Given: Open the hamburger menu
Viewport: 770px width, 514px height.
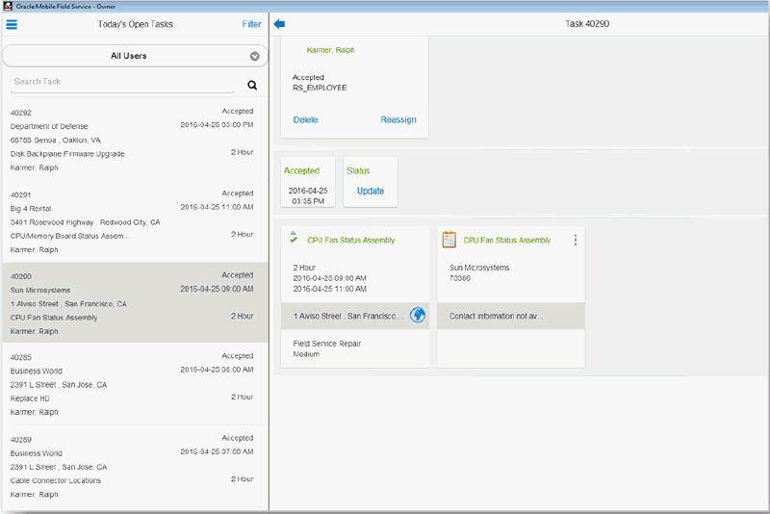Looking at the screenshot, I should (12, 25).
